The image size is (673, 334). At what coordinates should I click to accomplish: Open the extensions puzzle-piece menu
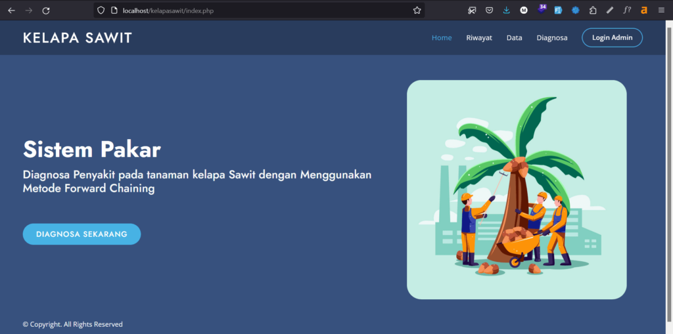pos(593,10)
